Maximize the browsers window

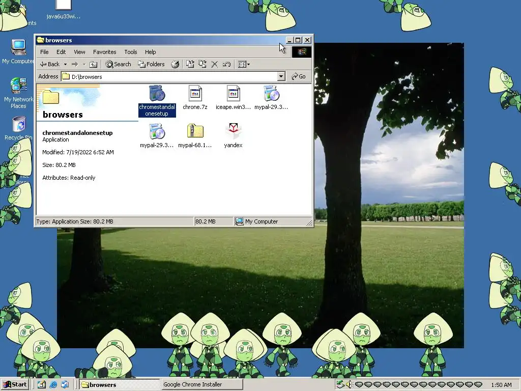(x=298, y=40)
